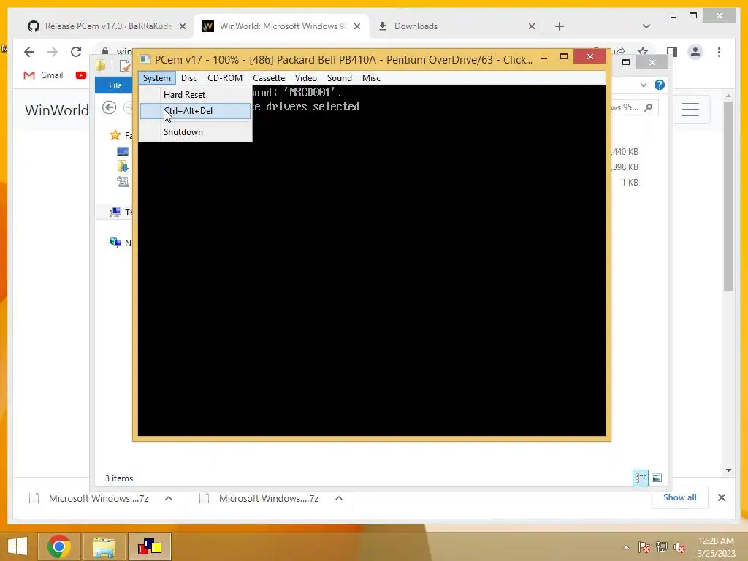Open the Gmail bookmark
The height and width of the screenshot is (561, 748).
43,75
